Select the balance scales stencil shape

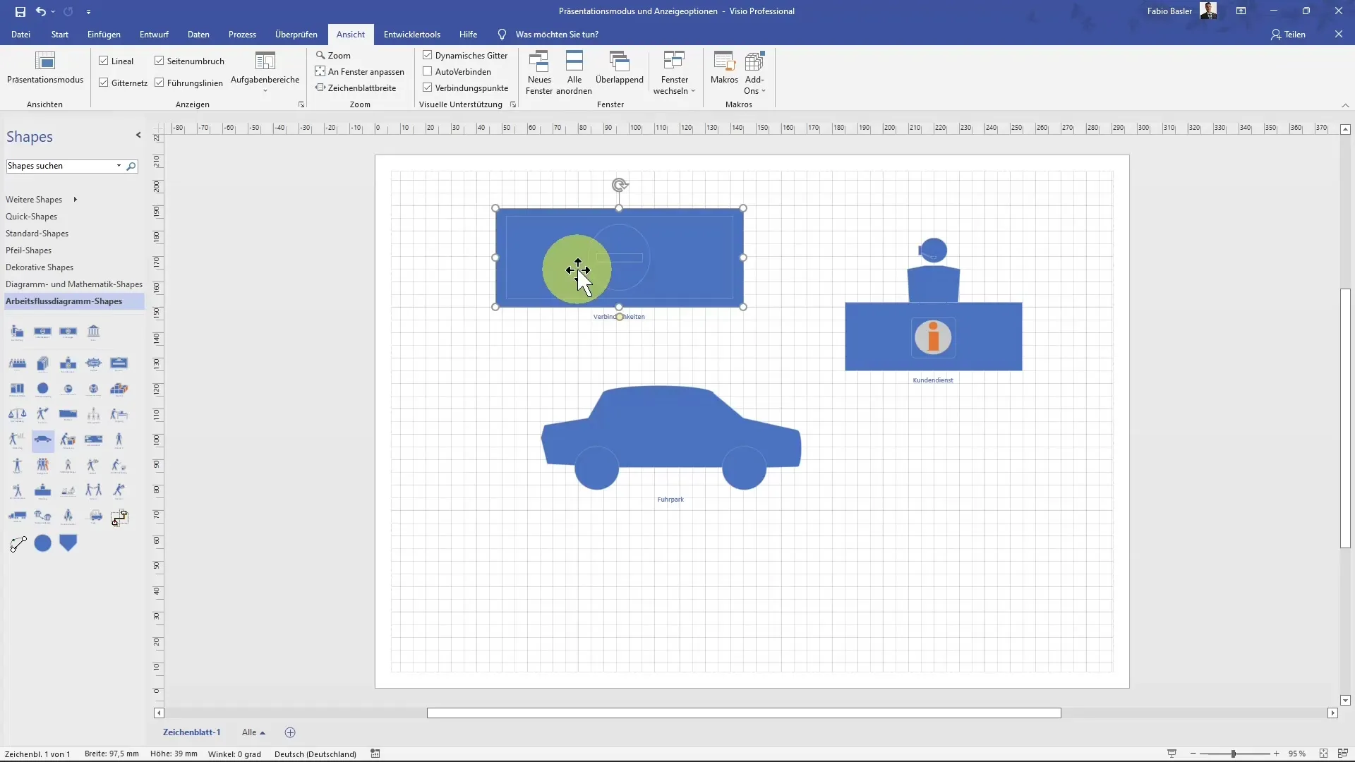click(x=18, y=414)
